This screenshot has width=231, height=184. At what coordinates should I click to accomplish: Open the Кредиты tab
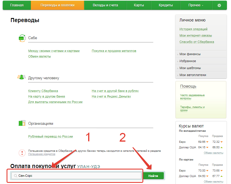[x=166, y=5]
